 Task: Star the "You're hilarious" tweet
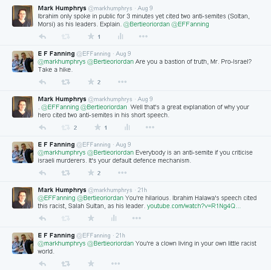coord(91,218)
